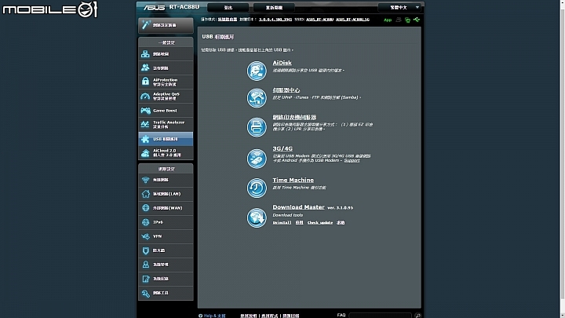Open Quick Internet Setup wizard in sidebar
Viewport: 565px width, 318px height.
166,25
